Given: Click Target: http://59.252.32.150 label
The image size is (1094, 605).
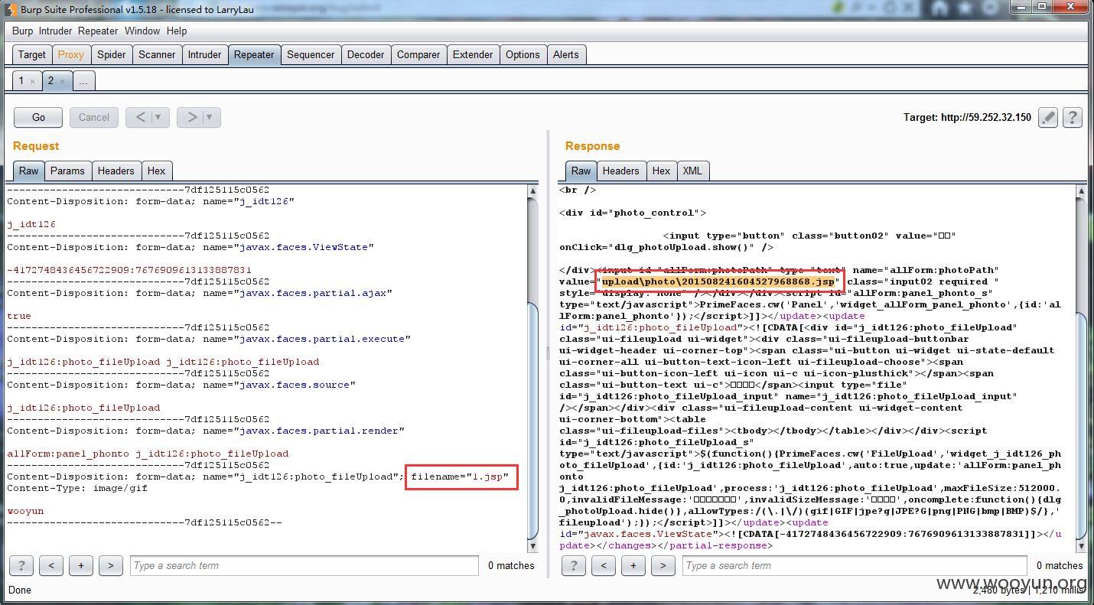Looking at the screenshot, I should click(x=967, y=117).
